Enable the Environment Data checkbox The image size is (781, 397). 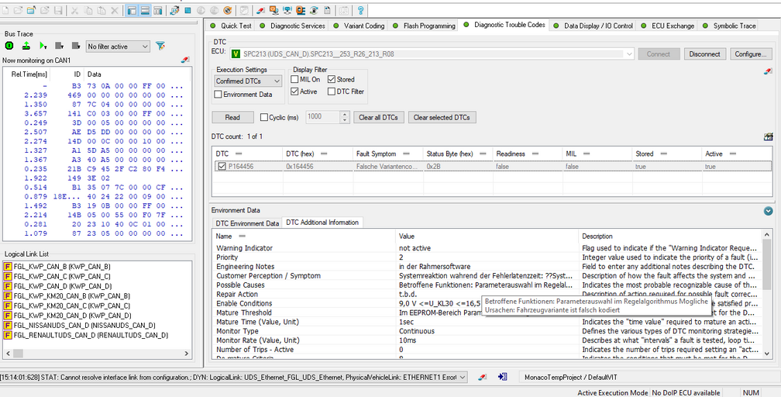(x=218, y=95)
